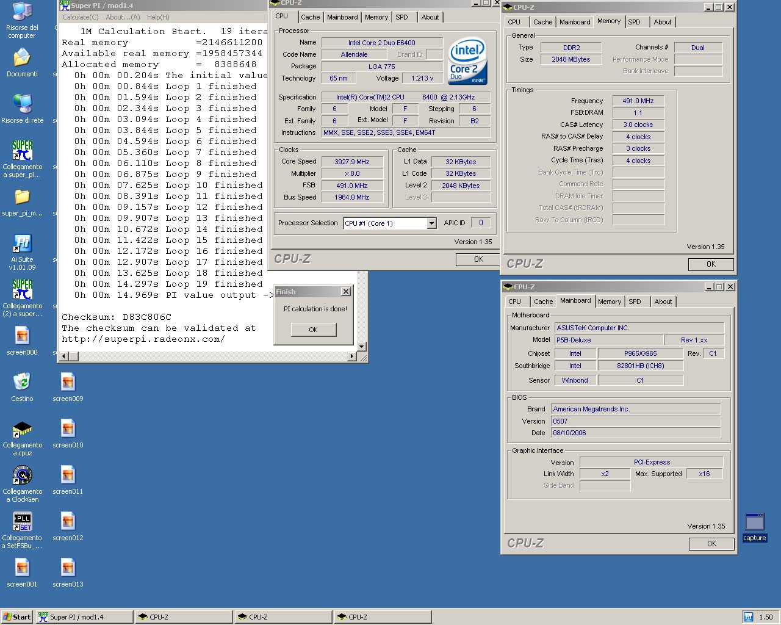Click OK in the CPU-Z Memory window
Screen dimensions: 781x625
(x=711, y=264)
